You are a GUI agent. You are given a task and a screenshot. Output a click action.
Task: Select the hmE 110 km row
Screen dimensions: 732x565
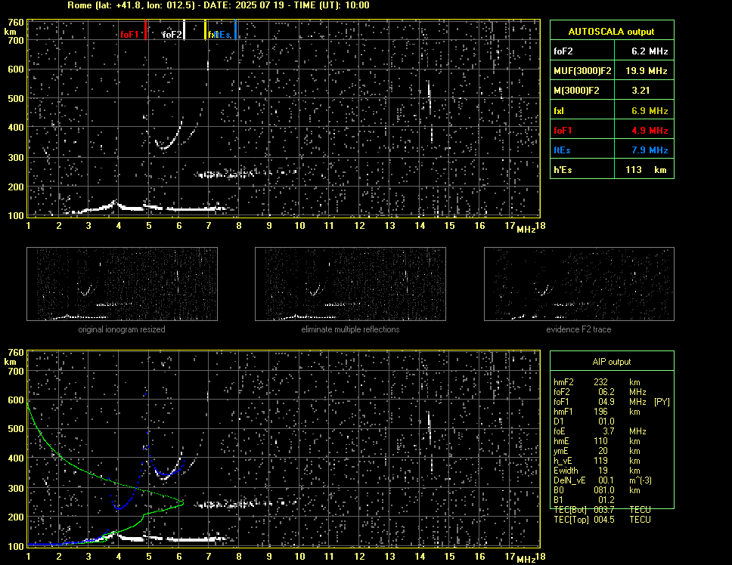[597, 440]
